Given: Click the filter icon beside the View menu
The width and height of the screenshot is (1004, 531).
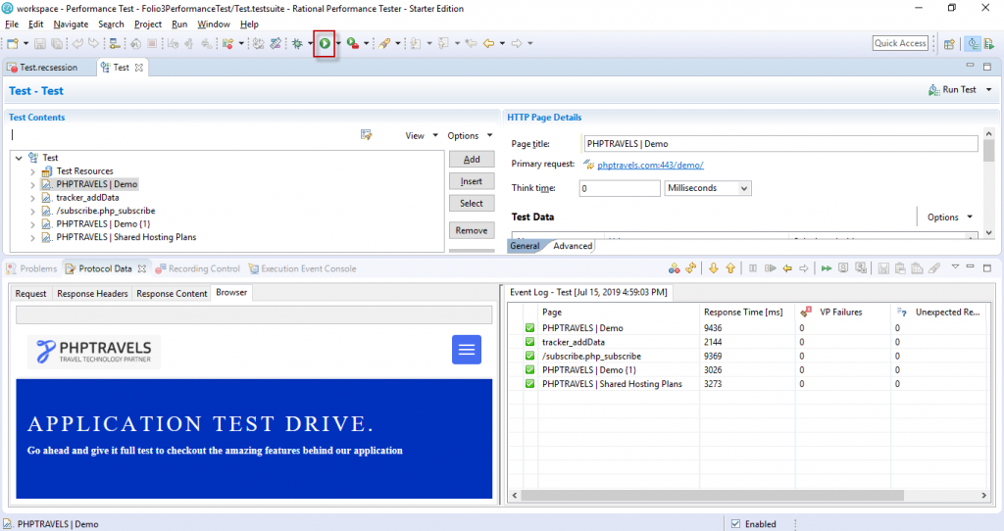Looking at the screenshot, I should (367, 135).
